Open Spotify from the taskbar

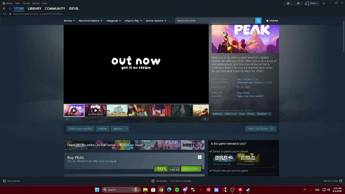[x=177, y=190]
